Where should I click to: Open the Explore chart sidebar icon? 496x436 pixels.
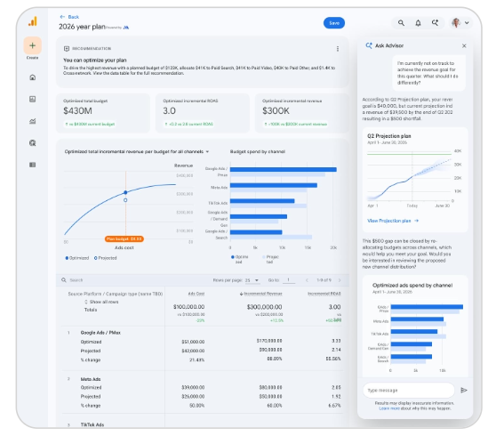click(x=32, y=121)
